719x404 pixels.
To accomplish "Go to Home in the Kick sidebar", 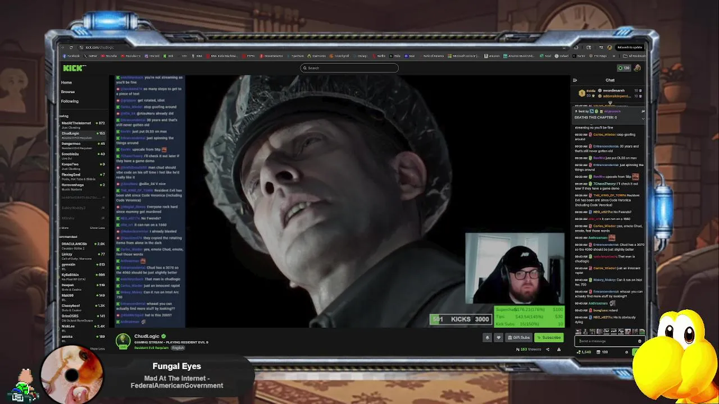I will (66, 82).
